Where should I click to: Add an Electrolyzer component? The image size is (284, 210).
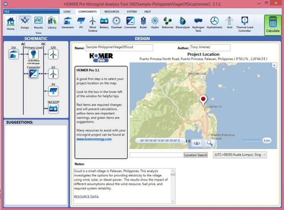183,22
